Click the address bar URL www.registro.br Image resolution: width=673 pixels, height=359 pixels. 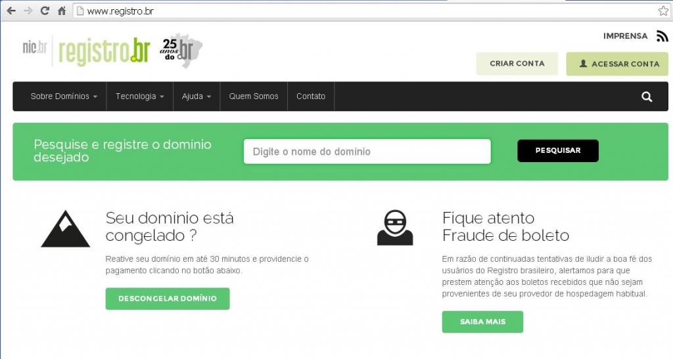click(x=120, y=11)
